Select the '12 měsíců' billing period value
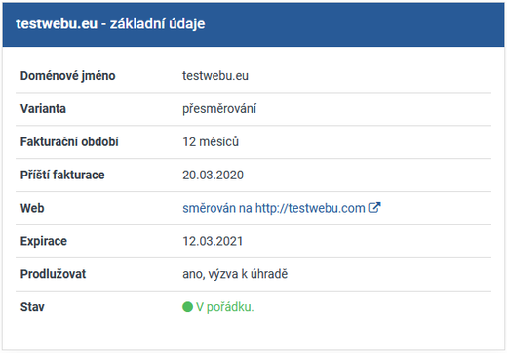Image resolution: width=507 pixels, height=353 pixels. point(211,142)
